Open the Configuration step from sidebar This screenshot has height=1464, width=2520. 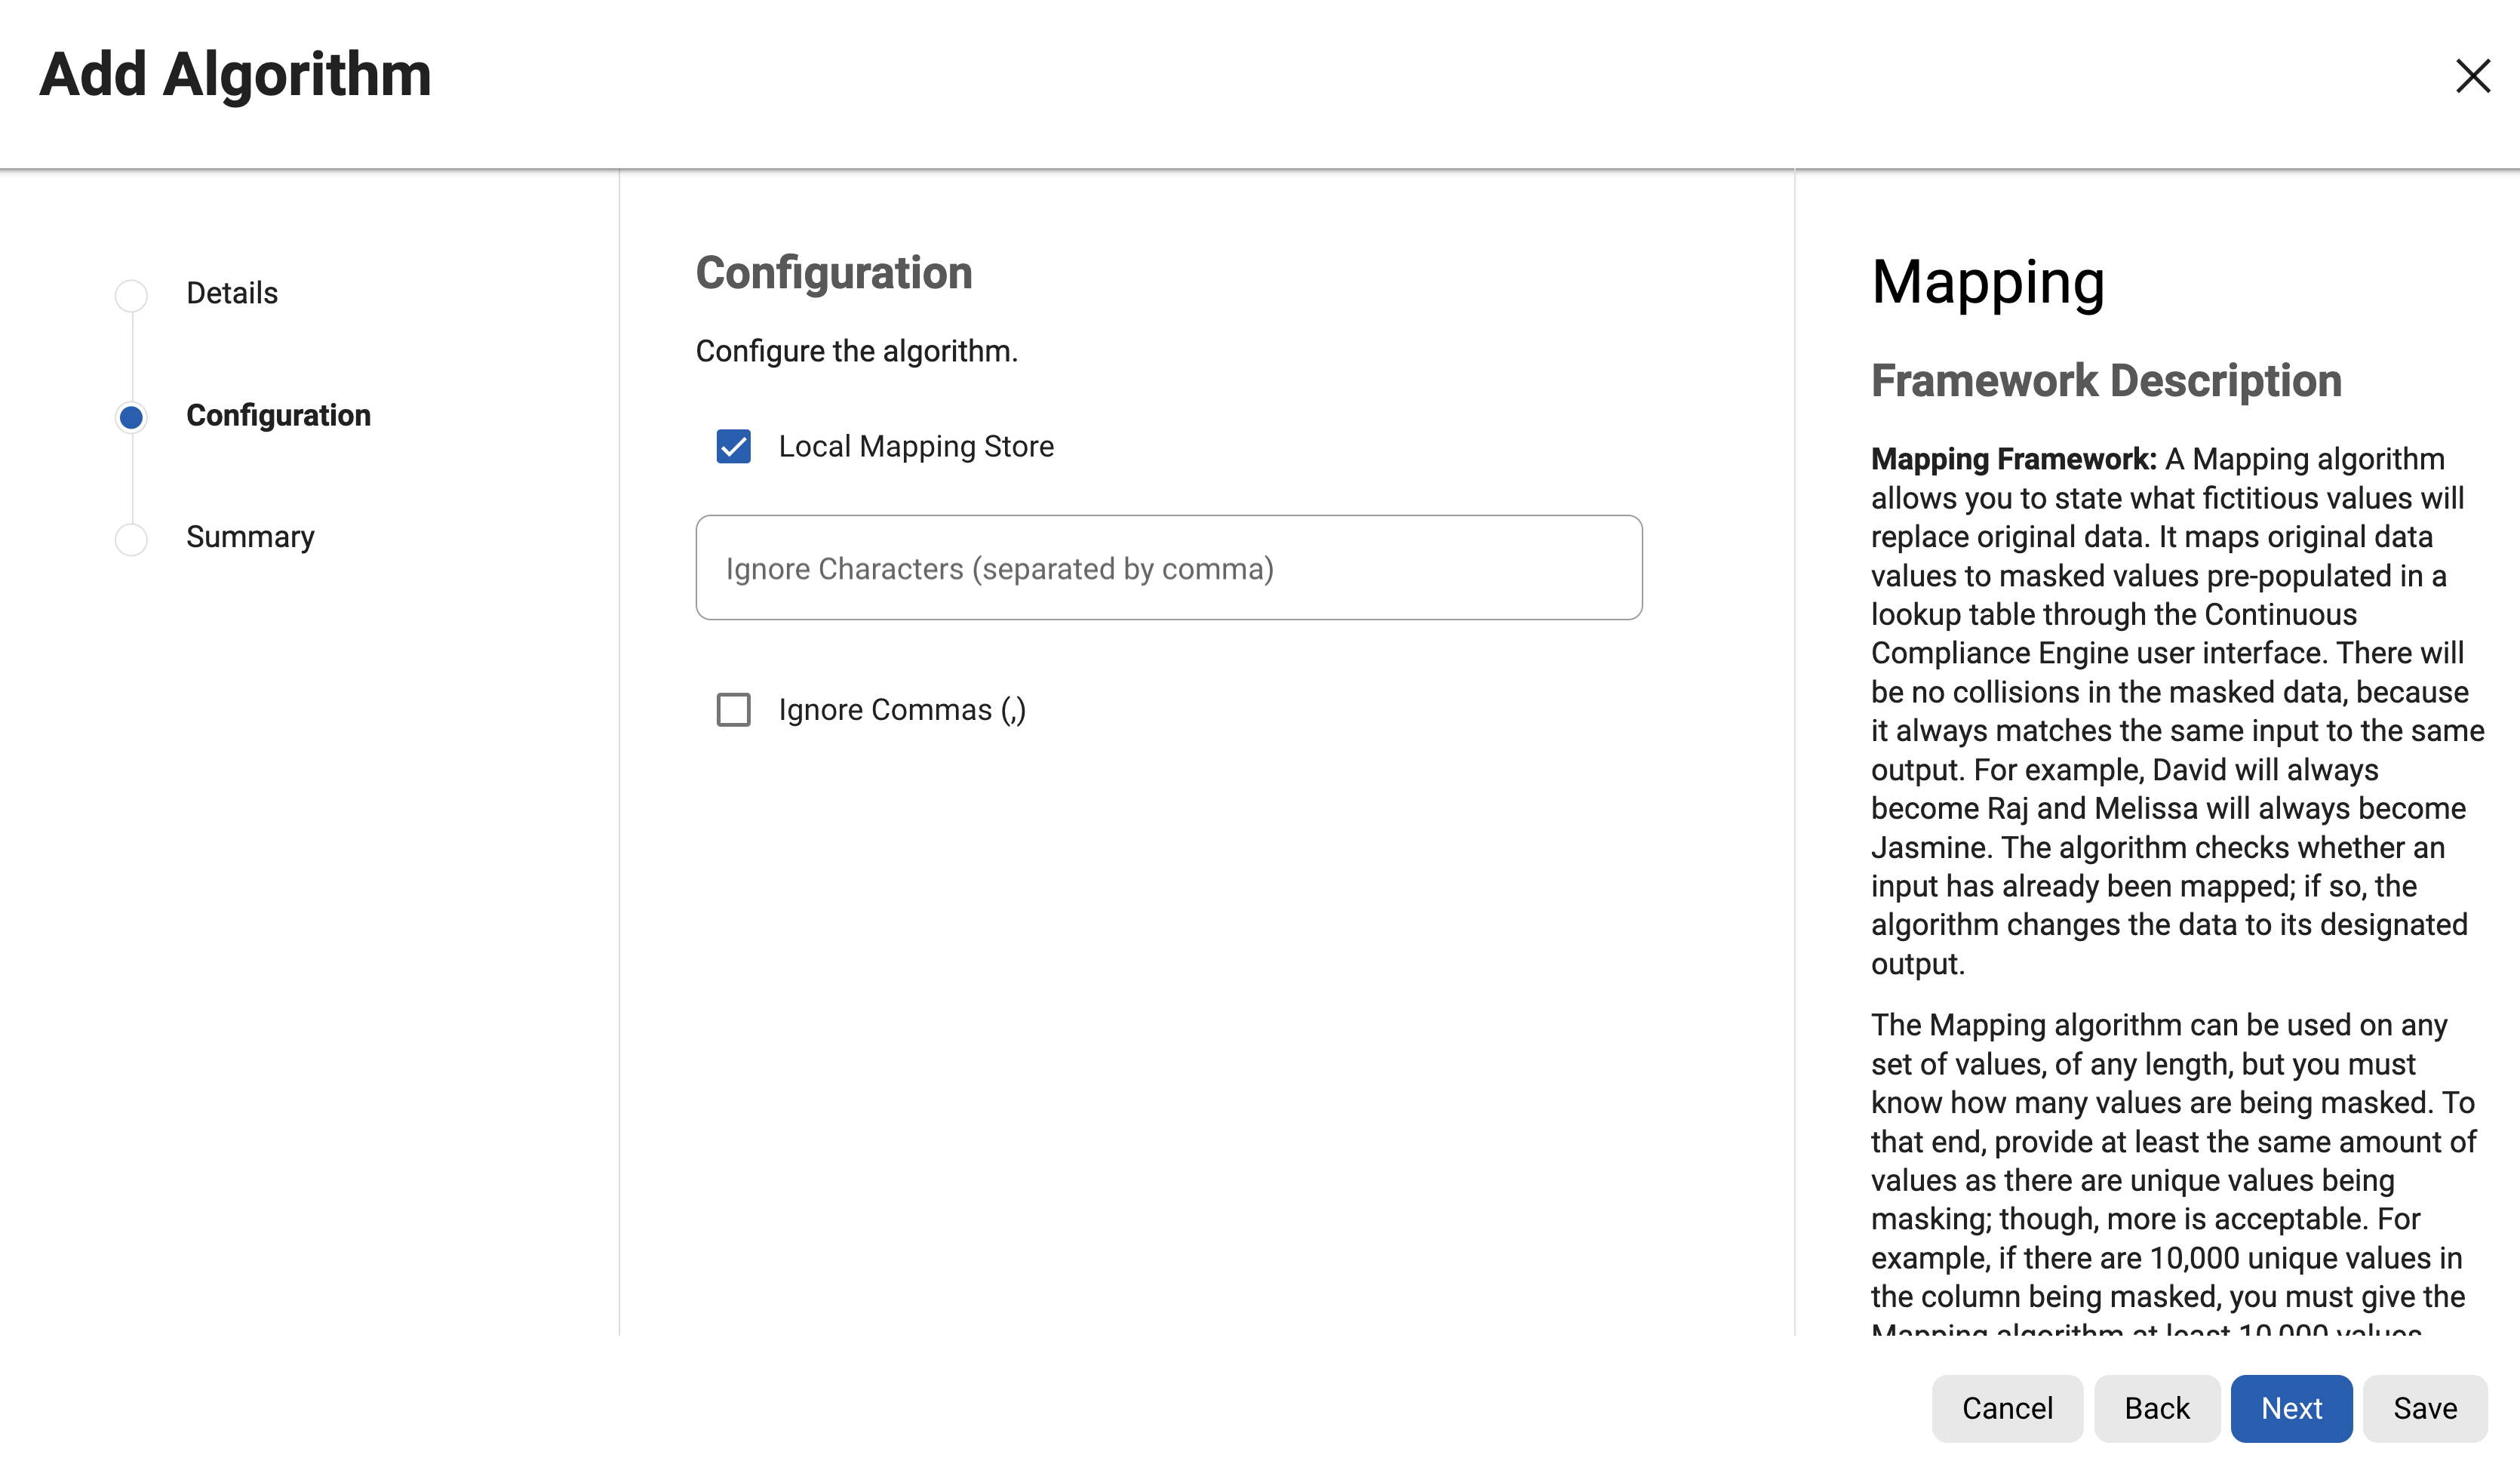click(279, 416)
